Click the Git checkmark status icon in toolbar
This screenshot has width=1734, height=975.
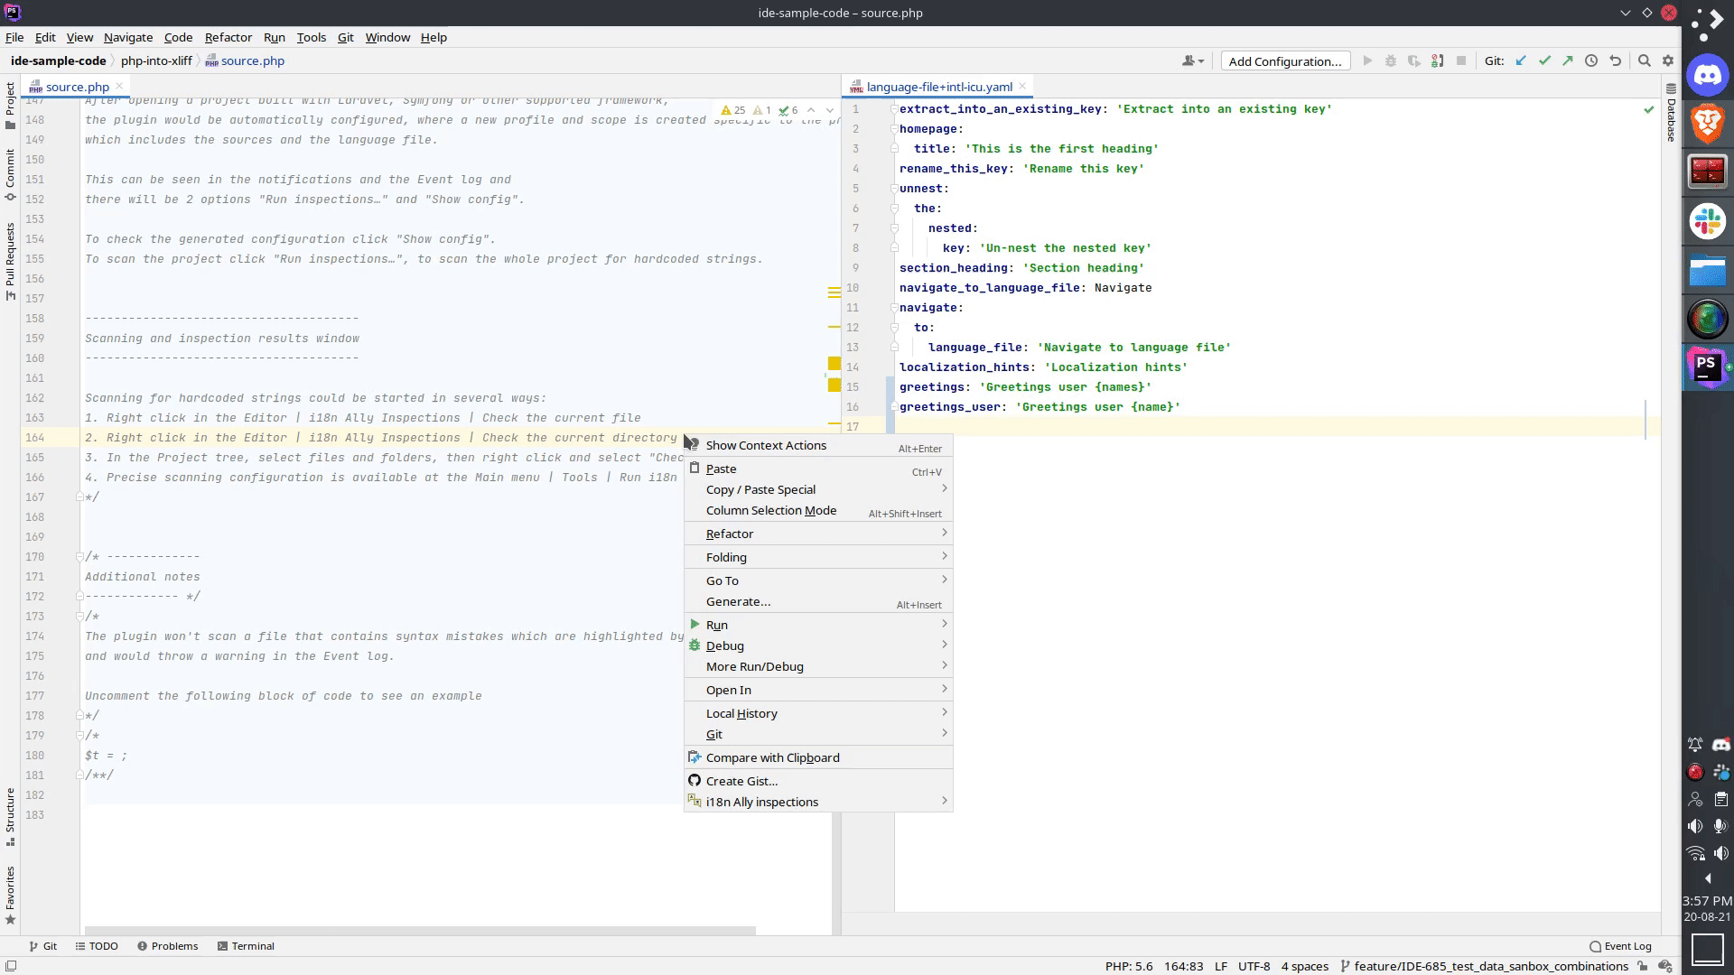pyautogui.click(x=1544, y=60)
